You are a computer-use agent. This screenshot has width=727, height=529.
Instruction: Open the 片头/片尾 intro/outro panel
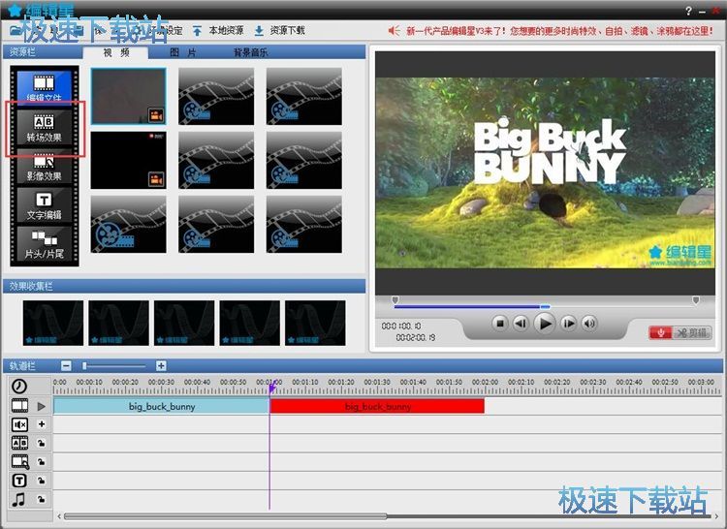point(44,244)
